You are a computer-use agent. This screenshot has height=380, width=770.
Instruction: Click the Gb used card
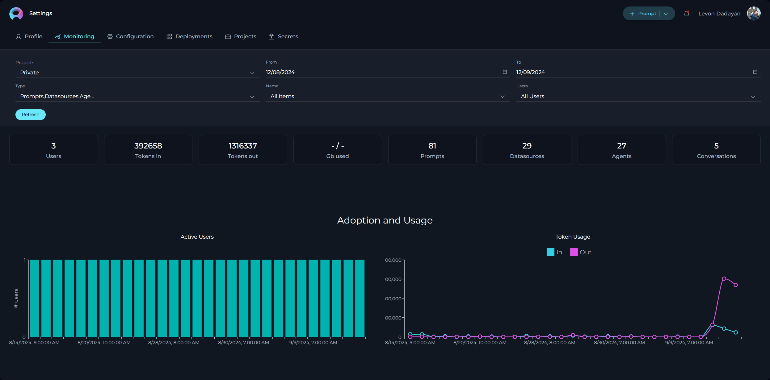click(338, 150)
